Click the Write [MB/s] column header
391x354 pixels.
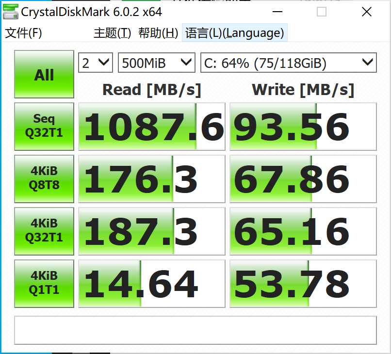click(303, 90)
